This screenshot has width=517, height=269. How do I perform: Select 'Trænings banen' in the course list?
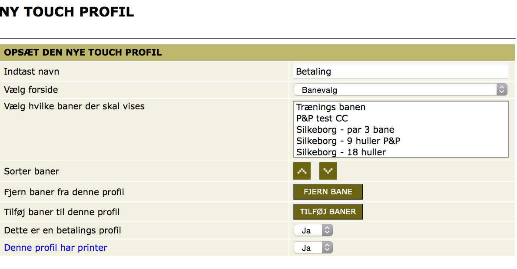pyautogui.click(x=331, y=107)
